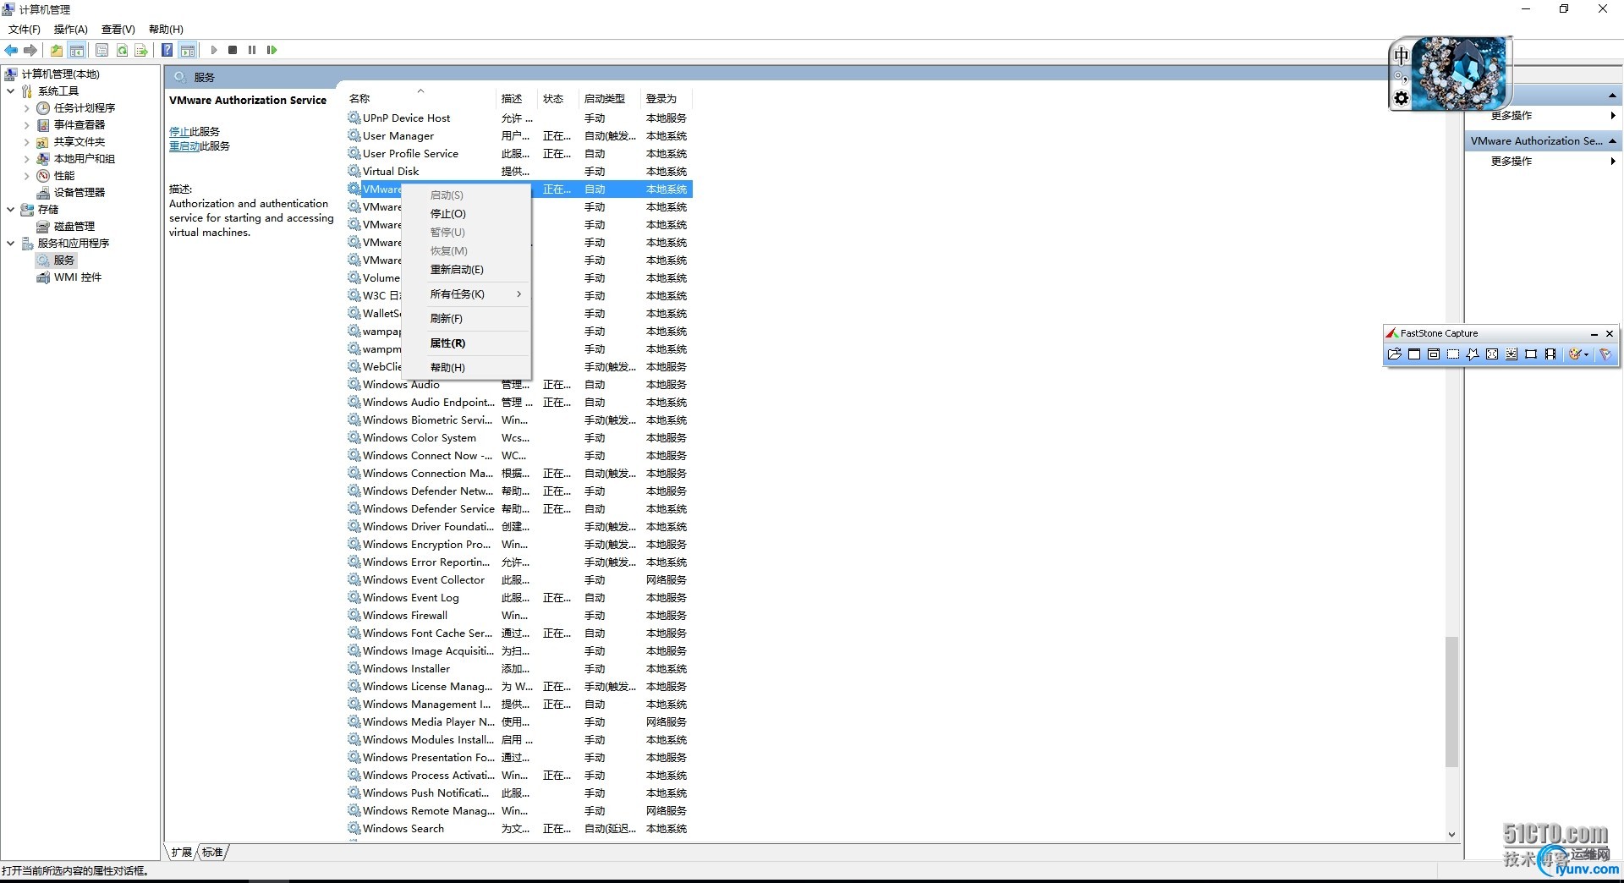Toggle the show/hide console tree icon

pyautogui.click(x=77, y=50)
